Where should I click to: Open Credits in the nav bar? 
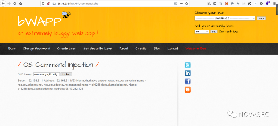click(x=141, y=49)
